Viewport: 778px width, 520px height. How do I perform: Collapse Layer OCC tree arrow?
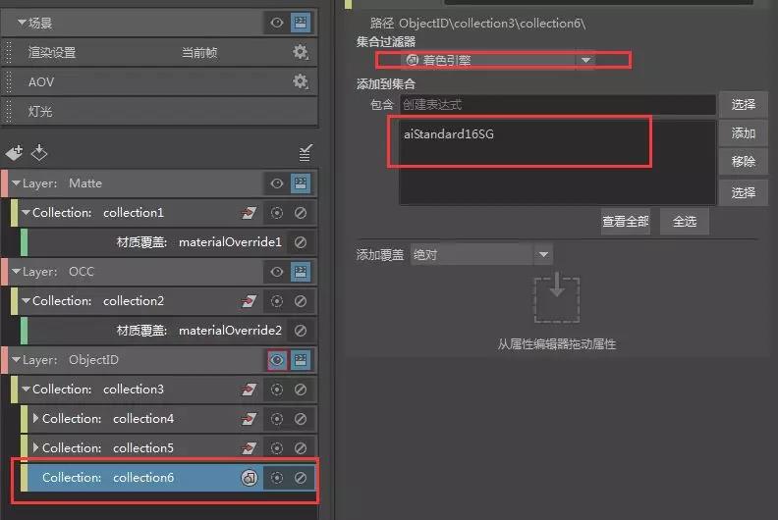[x=17, y=272]
